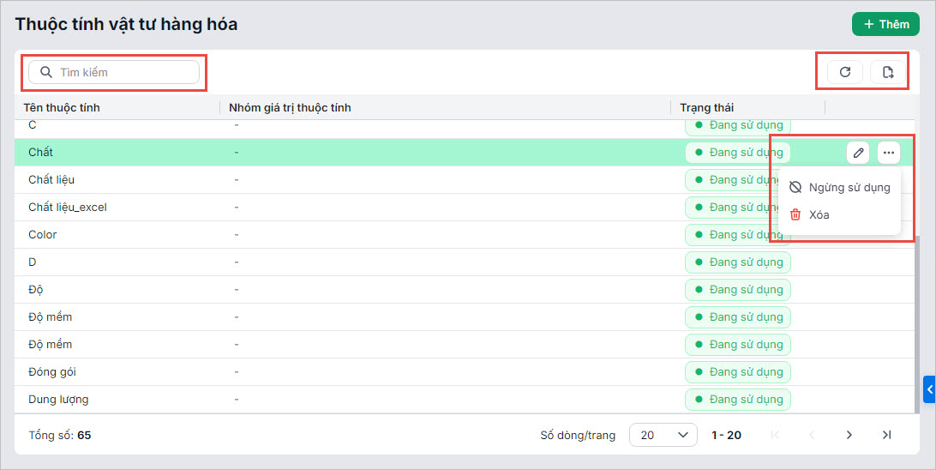Click the Trạng thái column header
This screenshot has width=936, height=470.
(707, 107)
